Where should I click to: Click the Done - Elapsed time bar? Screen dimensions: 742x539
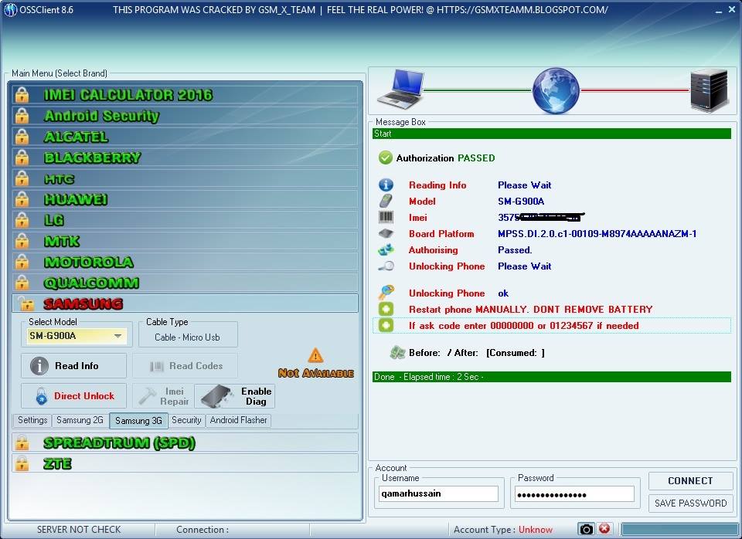552,377
